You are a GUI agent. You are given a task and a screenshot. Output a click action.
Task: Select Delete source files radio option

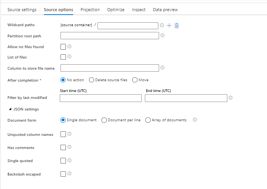[x=91, y=80]
